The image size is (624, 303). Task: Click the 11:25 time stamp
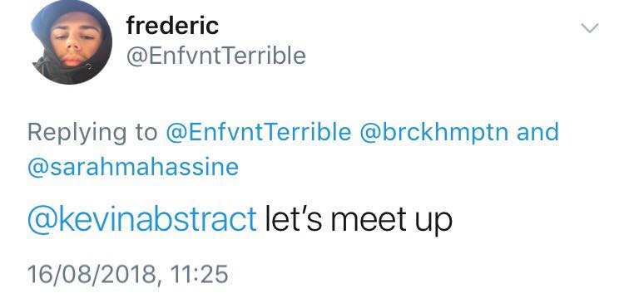199,274
